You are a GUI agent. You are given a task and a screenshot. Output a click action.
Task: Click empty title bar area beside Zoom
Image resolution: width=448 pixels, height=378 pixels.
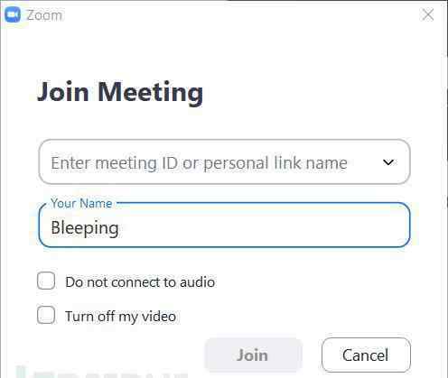(241, 14)
